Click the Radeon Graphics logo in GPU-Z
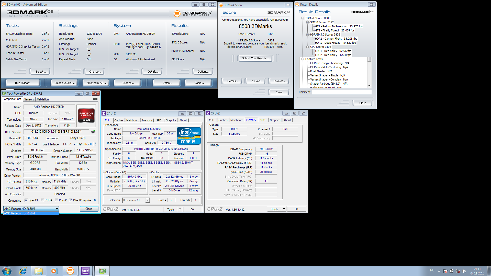The image size is (491, 276). click(x=86, y=116)
